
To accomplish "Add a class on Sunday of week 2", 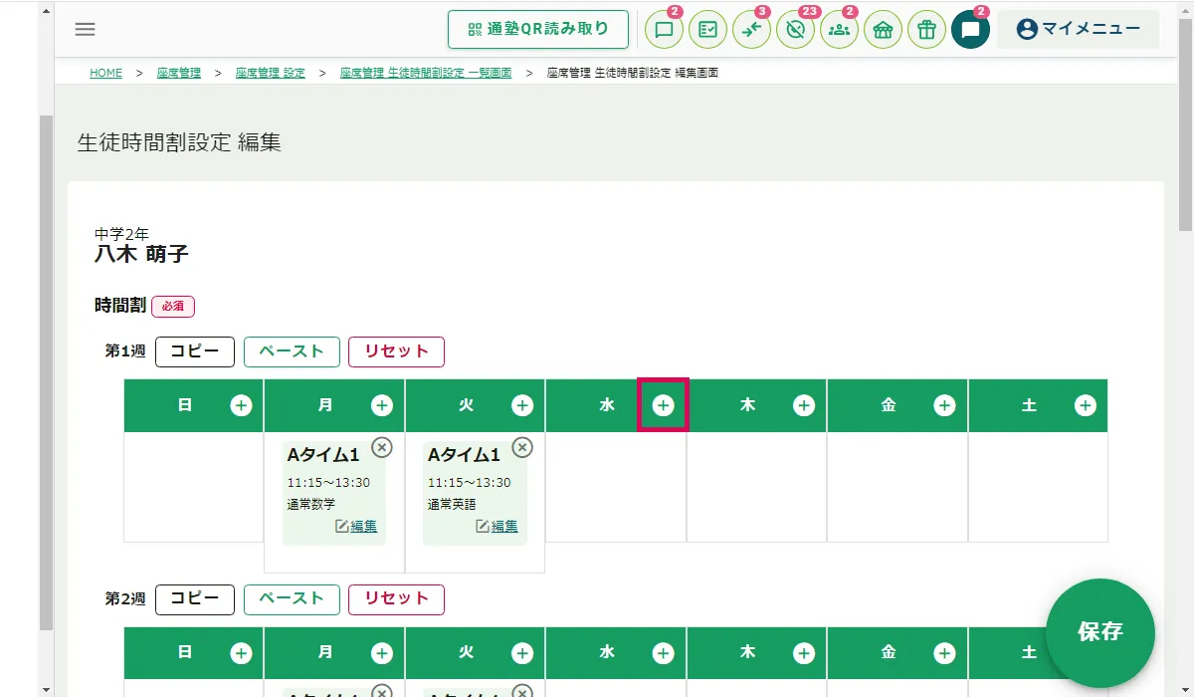I will point(241,653).
